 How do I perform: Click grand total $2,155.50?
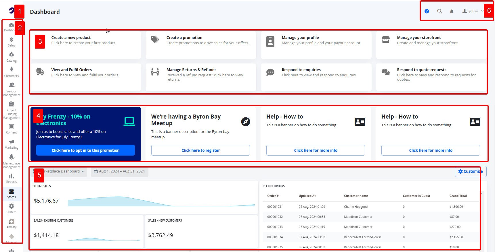[456, 237]
